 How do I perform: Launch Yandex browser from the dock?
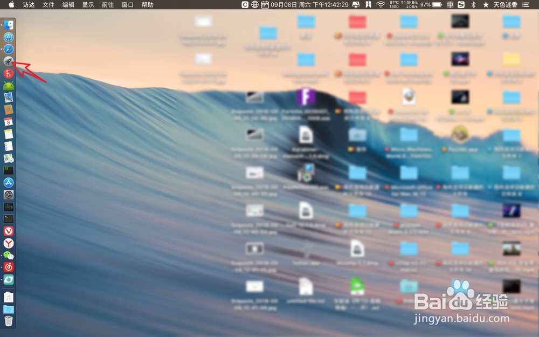coord(9,243)
